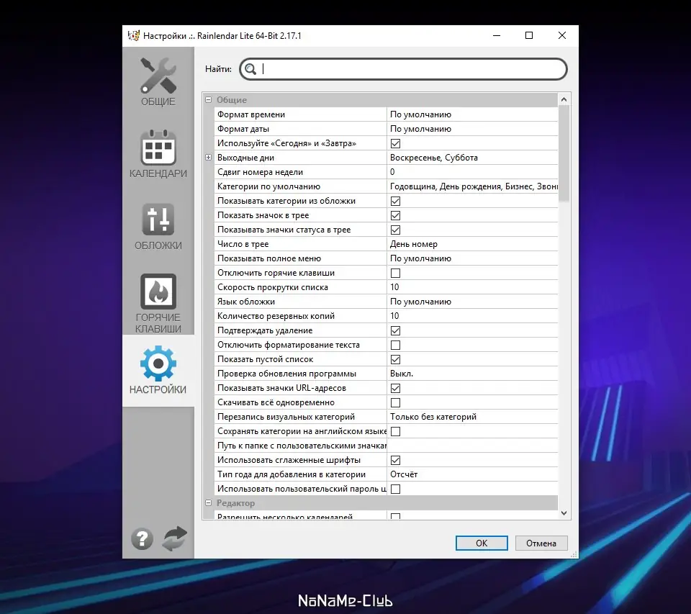Enable Скачивать всё одновременно checkbox
691x614 pixels.
coord(395,403)
